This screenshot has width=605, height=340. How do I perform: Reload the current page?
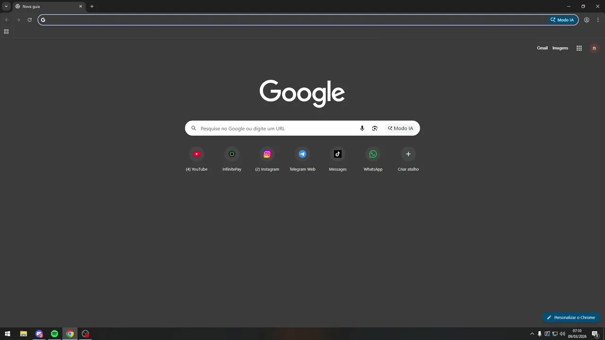pos(29,20)
